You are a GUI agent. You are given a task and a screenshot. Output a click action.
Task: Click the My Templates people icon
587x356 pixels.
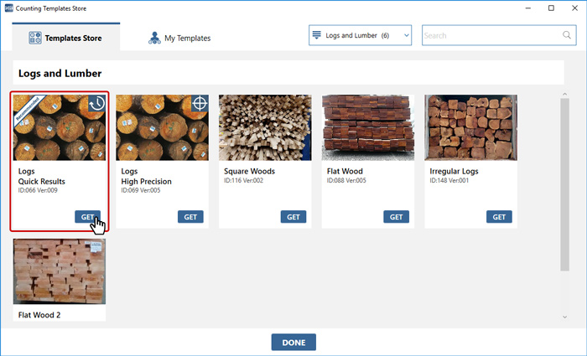point(153,38)
